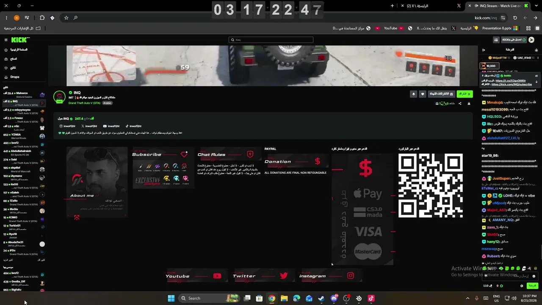This screenshot has width=542, height=305.
Task: Click the taskbar Search box
Action: [209, 298]
